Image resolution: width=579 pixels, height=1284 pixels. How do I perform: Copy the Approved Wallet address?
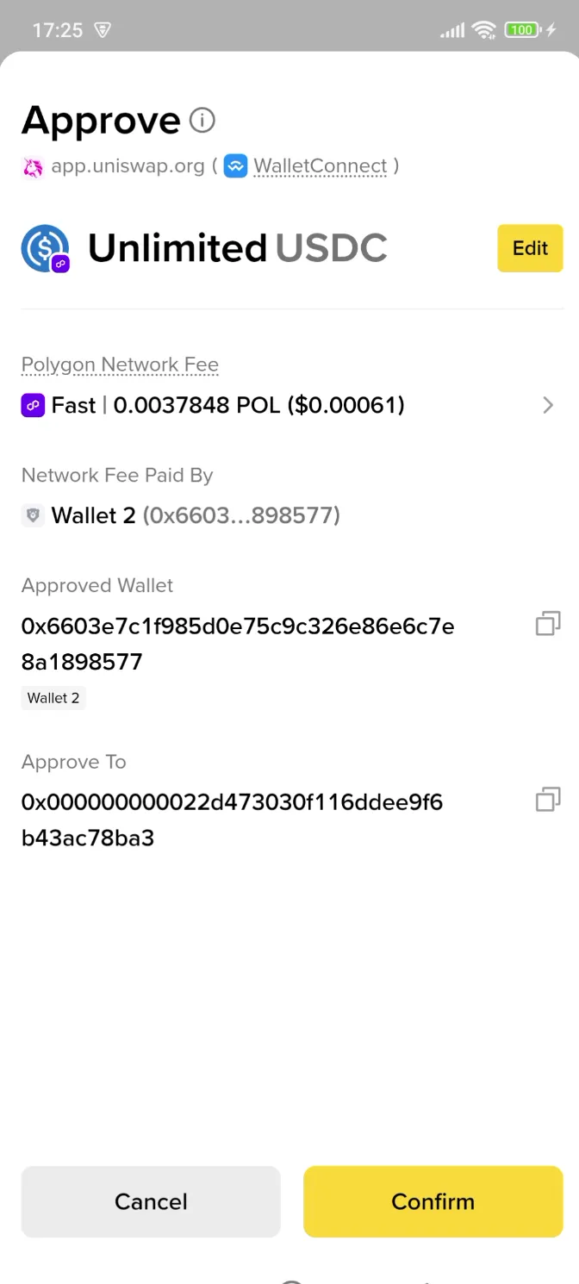[x=547, y=623]
